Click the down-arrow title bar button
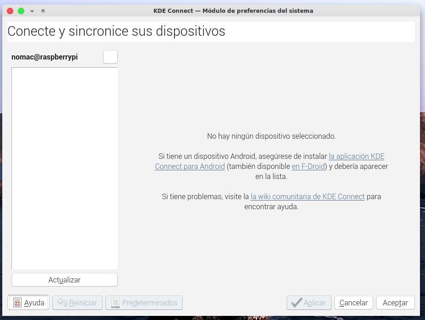This screenshot has height=320, width=425. [x=32, y=11]
